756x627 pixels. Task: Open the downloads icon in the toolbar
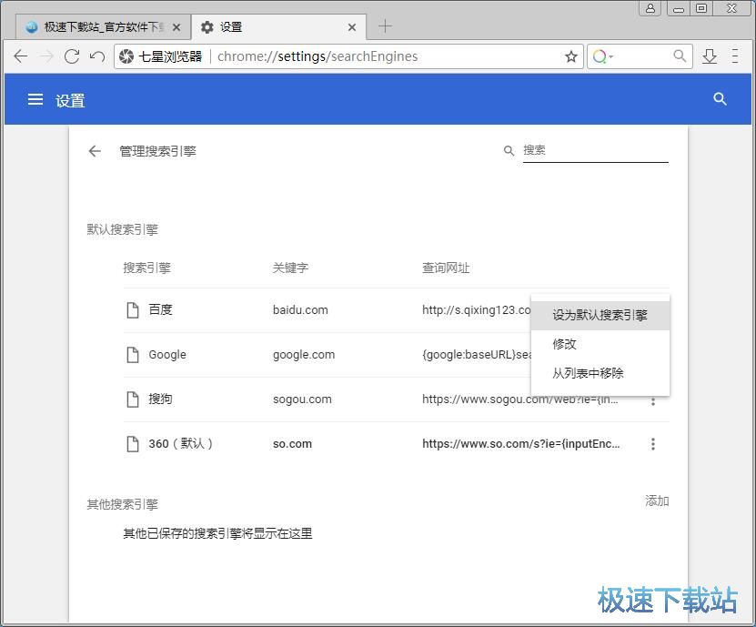[710, 56]
